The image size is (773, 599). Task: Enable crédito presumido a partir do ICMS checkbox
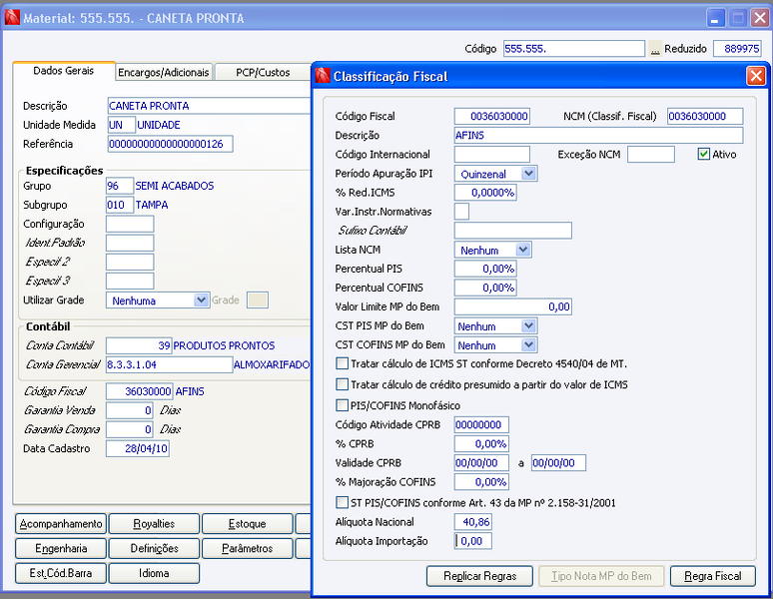[342, 384]
